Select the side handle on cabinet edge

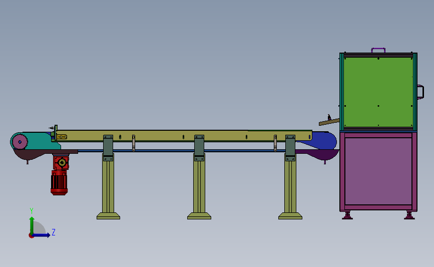click(x=420, y=92)
